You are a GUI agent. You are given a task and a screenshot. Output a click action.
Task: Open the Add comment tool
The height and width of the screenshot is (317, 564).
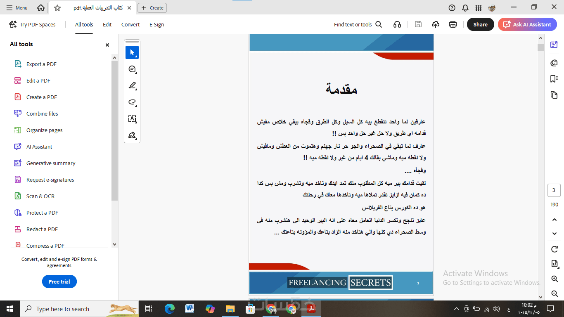[132, 69]
